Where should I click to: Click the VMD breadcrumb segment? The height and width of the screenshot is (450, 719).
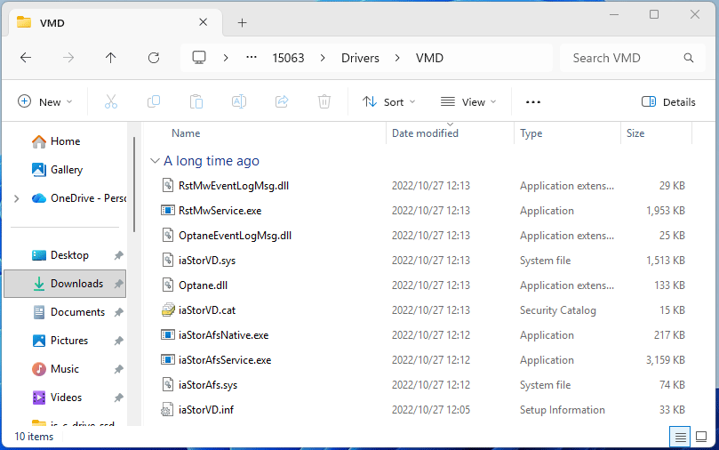(429, 58)
